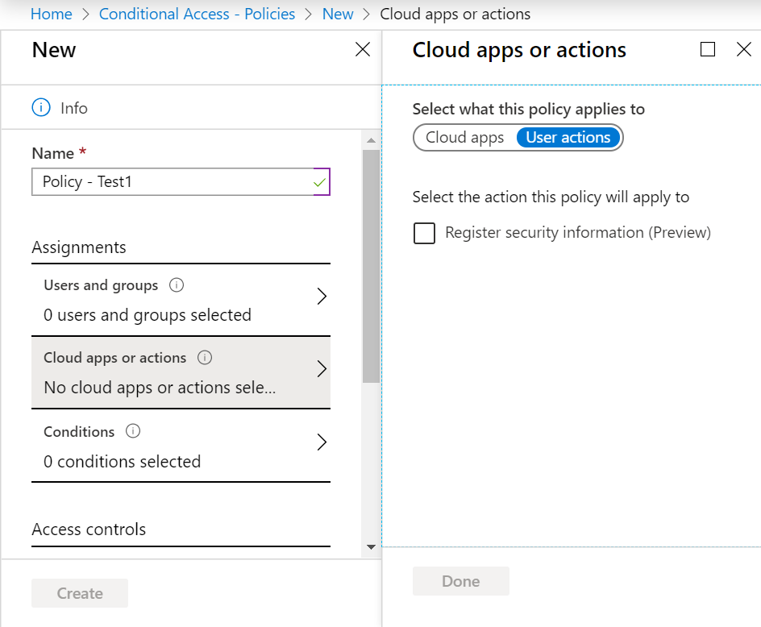Click info icon beside Conditions
The height and width of the screenshot is (627, 761).
pyautogui.click(x=133, y=431)
